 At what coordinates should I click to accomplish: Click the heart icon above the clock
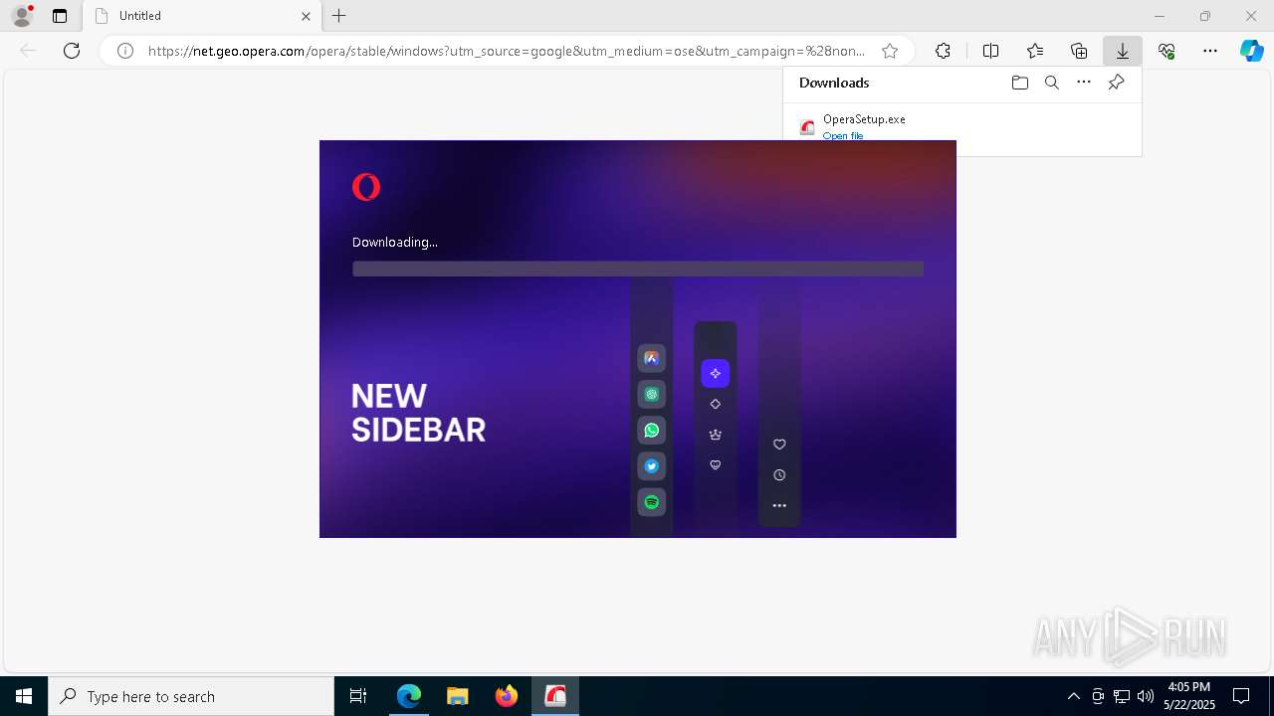click(x=779, y=445)
